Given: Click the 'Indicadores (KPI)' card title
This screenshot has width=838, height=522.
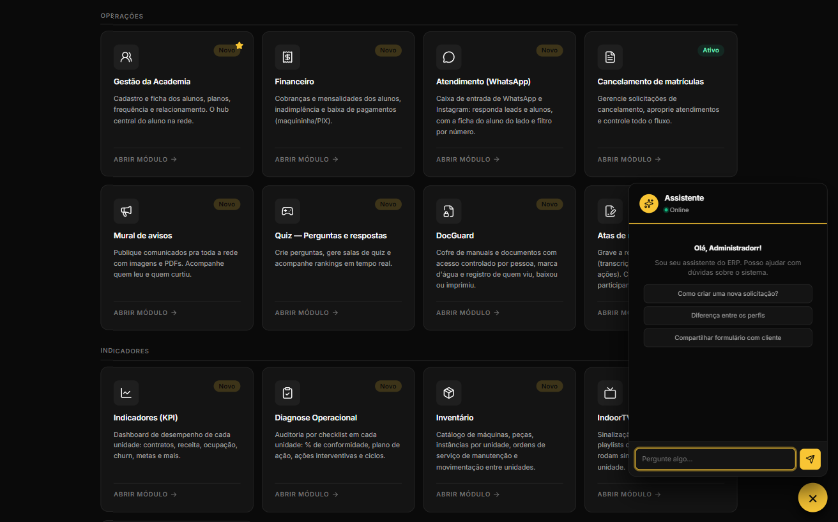Looking at the screenshot, I should coord(146,418).
